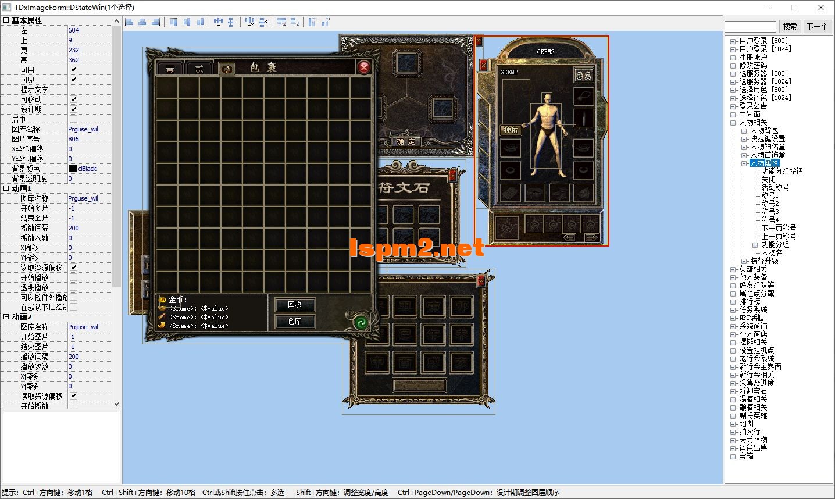Screen dimensions: 835x499
Task: Toggle the 可见 checkbox
Action: 73,80
